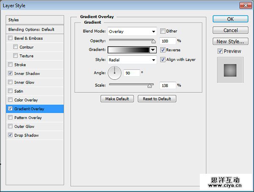Expand the gradient Style dropdown
This screenshot has height=192, width=254.
click(x=132, y=60)
